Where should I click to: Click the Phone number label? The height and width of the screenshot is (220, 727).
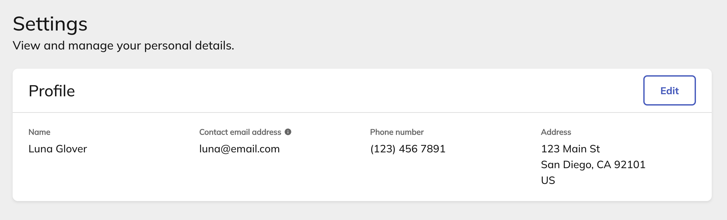pos(397,132)
